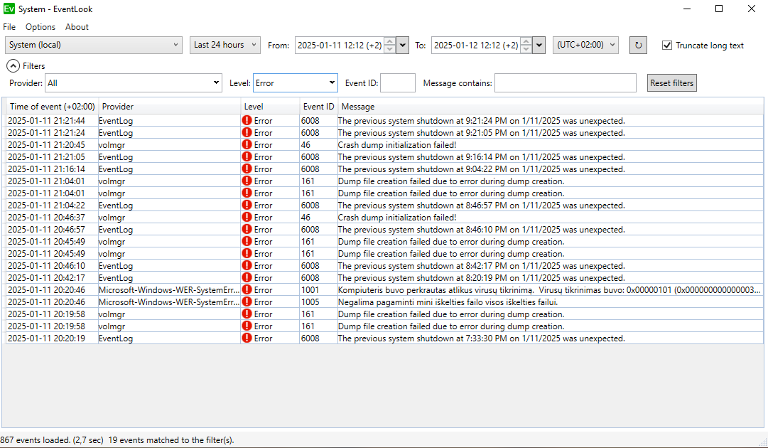768x448 pixels.
Task: Click the EventLook app icon in title bar
Action: pos(9,9)
